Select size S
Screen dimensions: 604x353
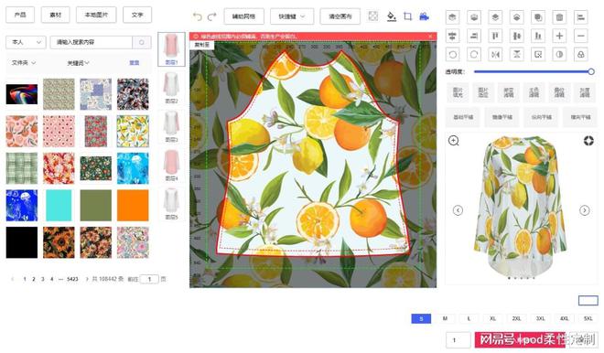[421, 318]
